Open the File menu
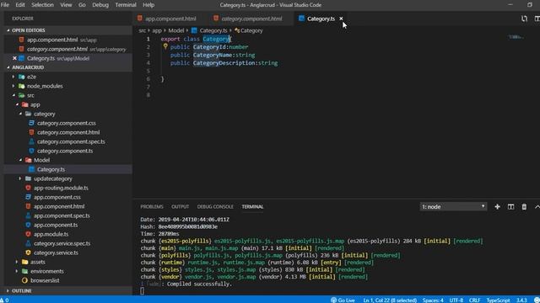Screen dimensions: 540x303 click(5, 5)
